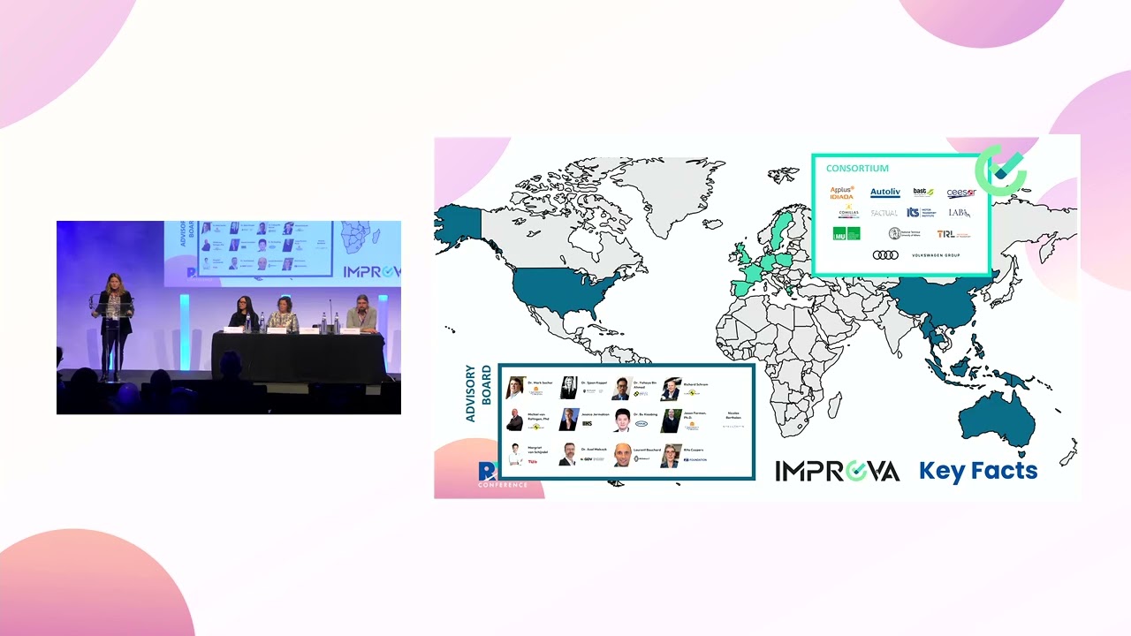
Task: Click China on the world map
Action: 935,300
